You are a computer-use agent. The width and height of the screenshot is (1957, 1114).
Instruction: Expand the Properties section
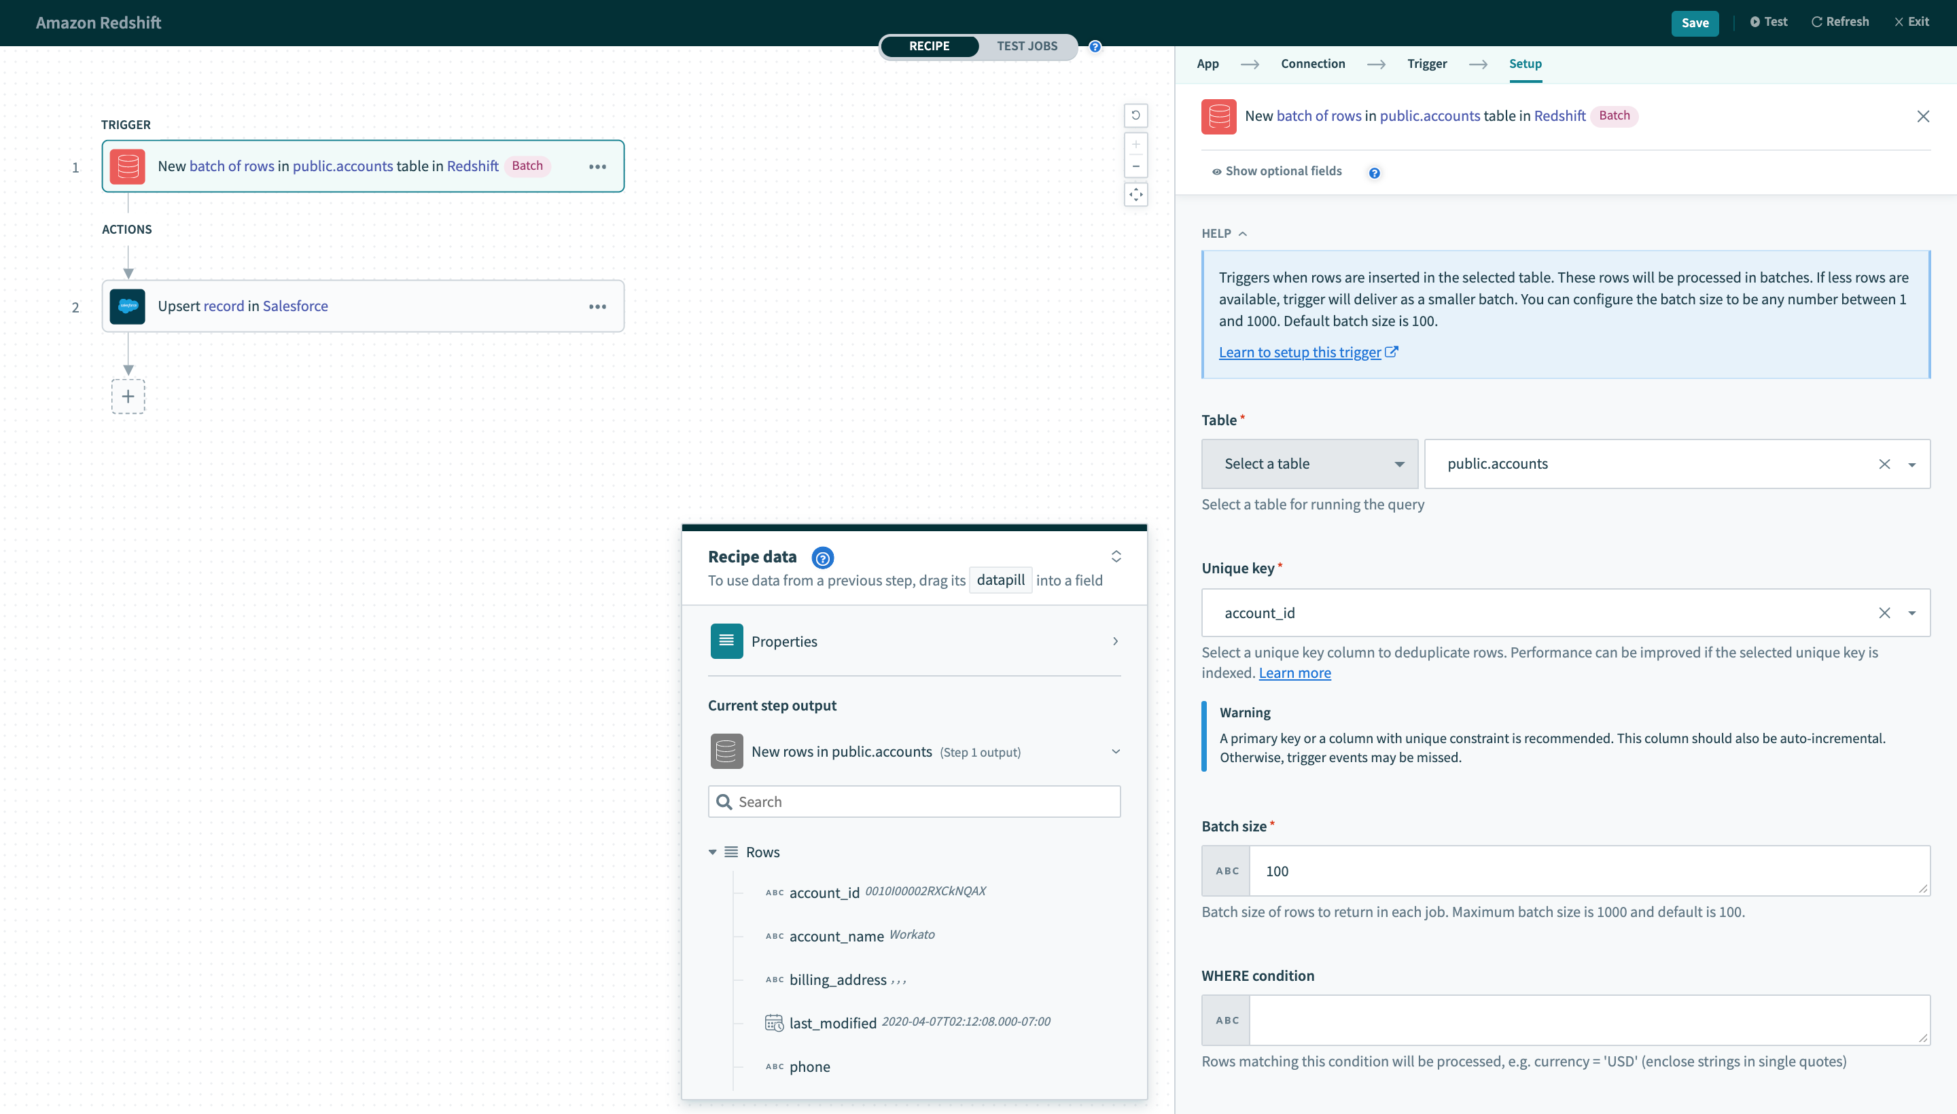click(x=914, y=641)
